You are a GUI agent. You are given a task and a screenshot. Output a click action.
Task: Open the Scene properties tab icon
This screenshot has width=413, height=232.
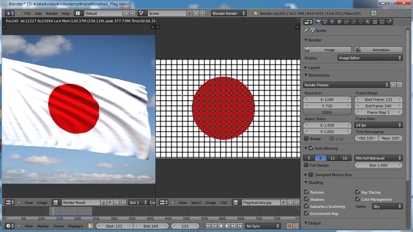pos(325,22)
